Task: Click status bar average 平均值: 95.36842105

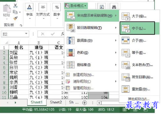Action: tap(38, 110)
